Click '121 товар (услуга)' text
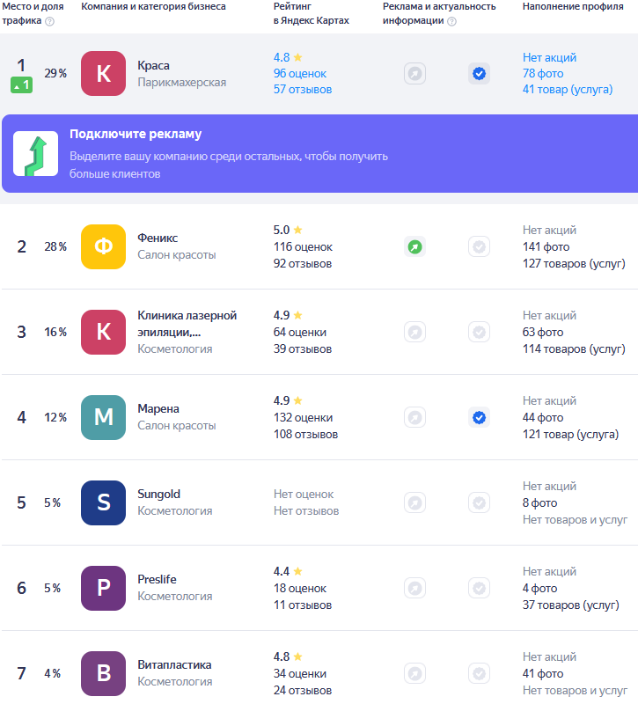This screenshot has height=704, width=638. pyautogui.click(x=570, y=434)
